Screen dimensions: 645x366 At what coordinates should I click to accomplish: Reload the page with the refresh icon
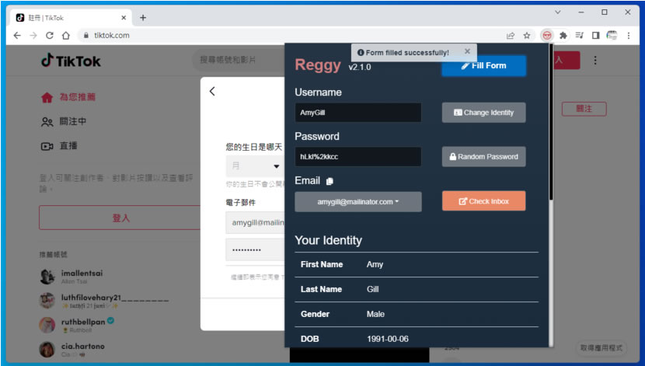[50, 35]
